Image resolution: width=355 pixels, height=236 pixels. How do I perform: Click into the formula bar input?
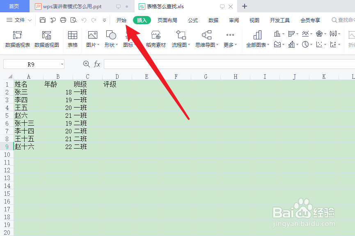click(229, 64)
